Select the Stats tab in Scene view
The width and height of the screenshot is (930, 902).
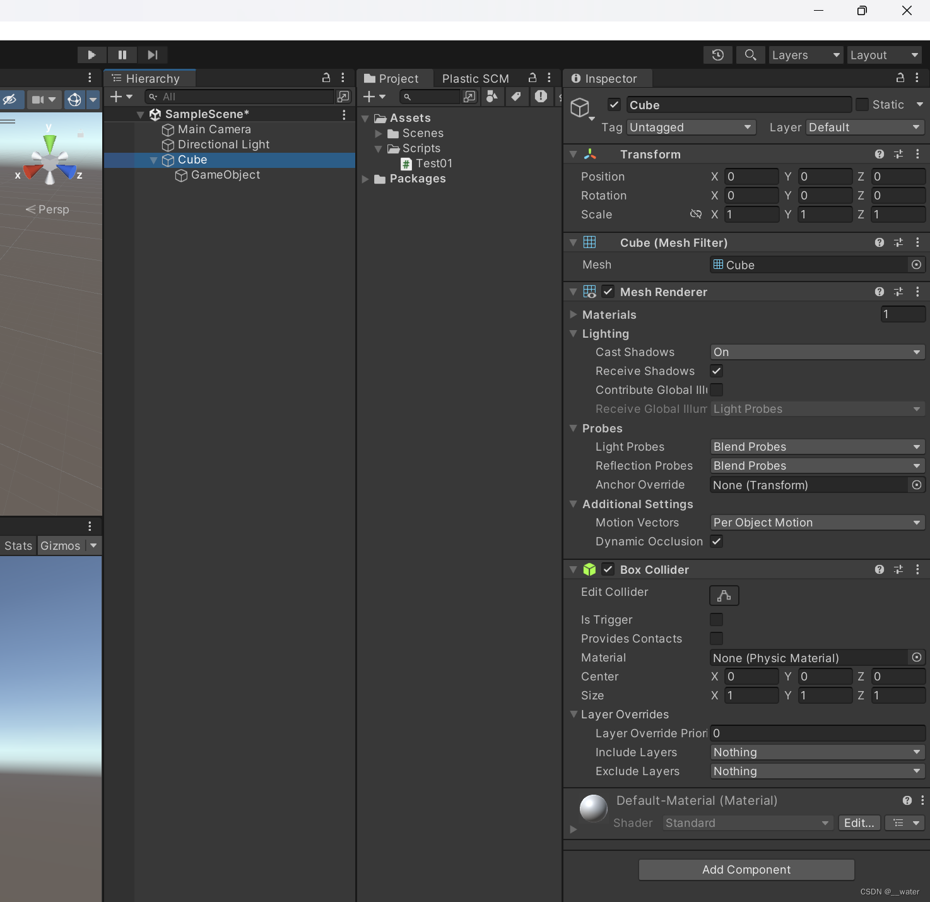point(18,545)
